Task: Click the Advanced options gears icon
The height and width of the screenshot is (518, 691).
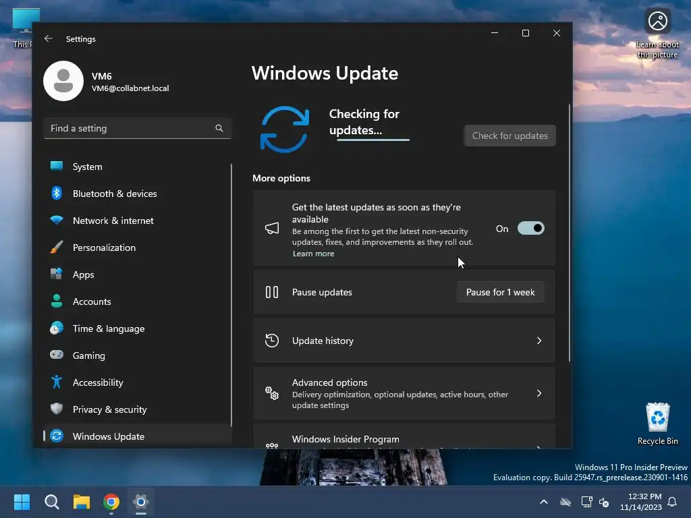Action: click(x=272, y=393)
